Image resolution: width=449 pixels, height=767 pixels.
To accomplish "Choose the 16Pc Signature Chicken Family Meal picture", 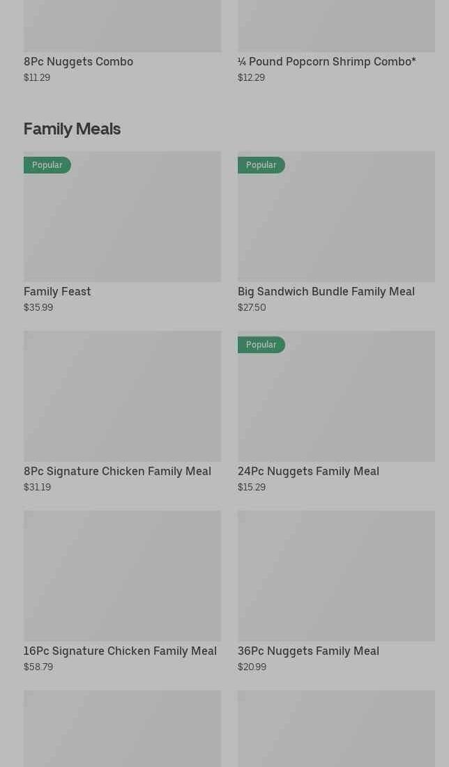I will (x=122, y=575).
